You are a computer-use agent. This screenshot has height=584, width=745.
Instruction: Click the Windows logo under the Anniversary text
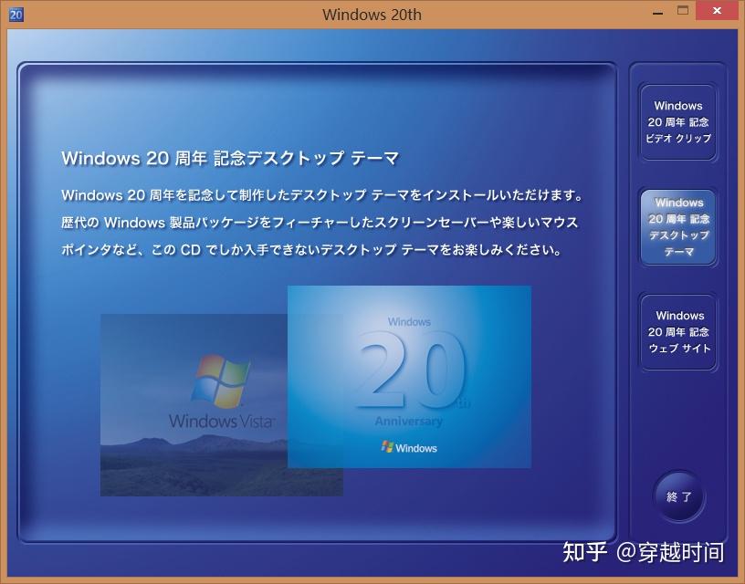pos(409,447)
